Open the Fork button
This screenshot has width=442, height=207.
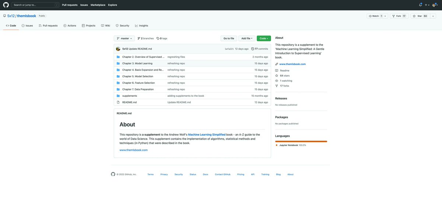(x=399, y=16)
